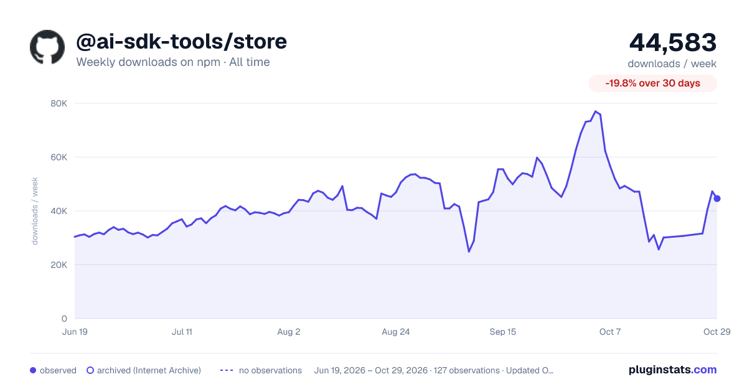This screenshot has height=392, width=747.
Task: Click the 'observed' legend label
Action: click(58, 370)
